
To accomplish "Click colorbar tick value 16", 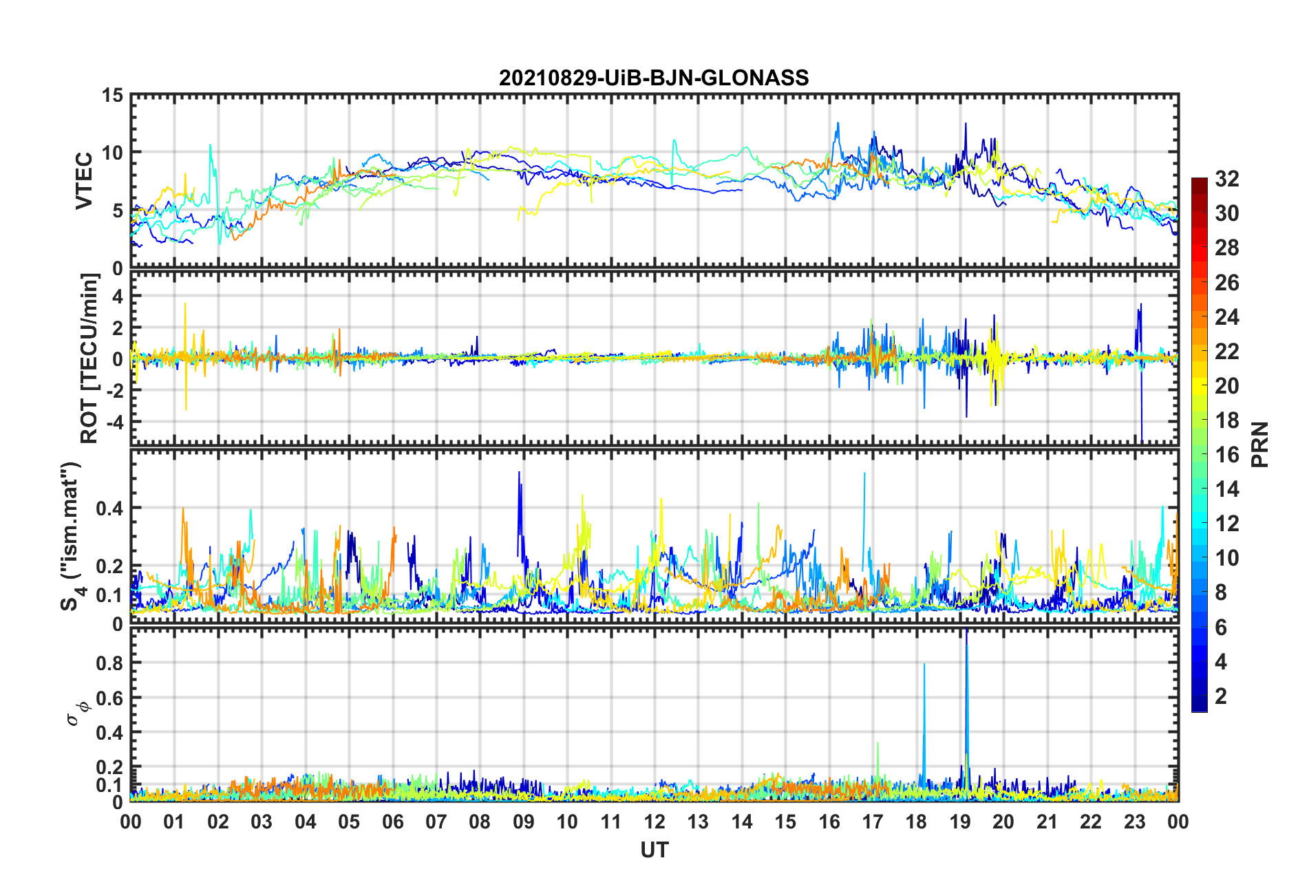I will 1227,454.
